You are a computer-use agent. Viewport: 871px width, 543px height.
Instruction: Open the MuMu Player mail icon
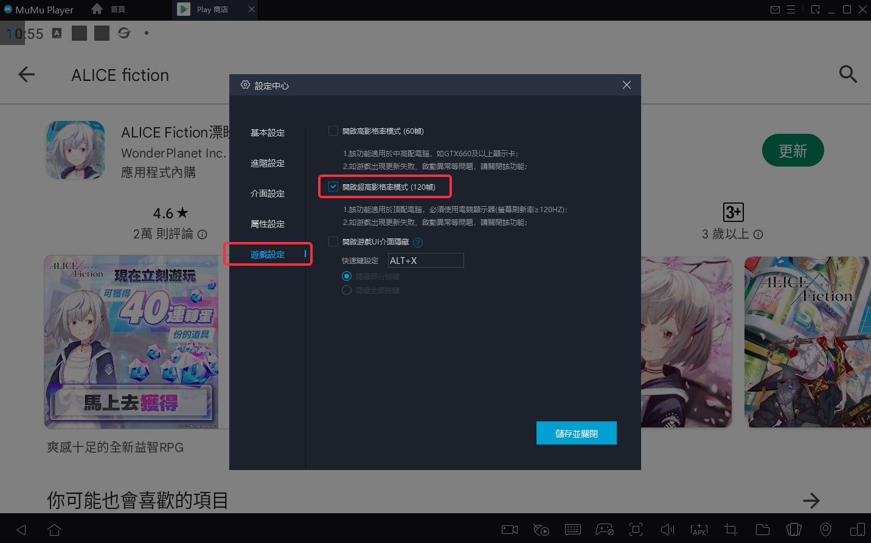click(775, 10)
